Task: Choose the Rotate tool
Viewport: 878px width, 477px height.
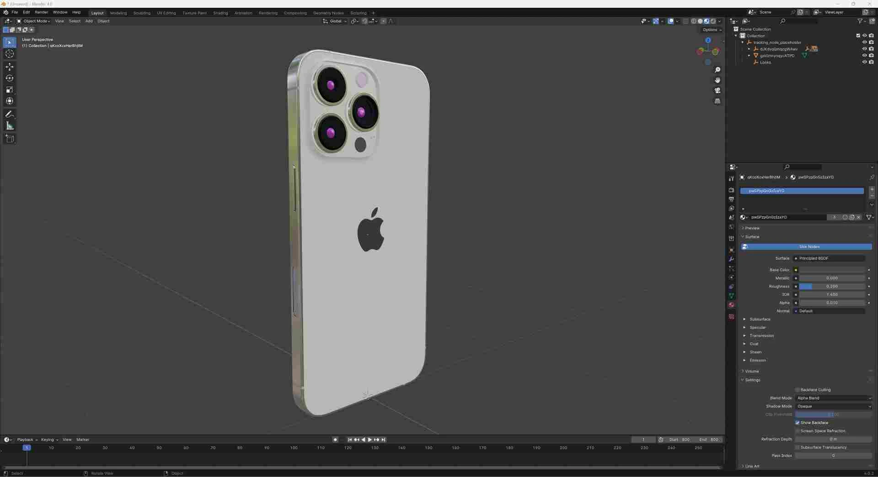Action: 10,78
